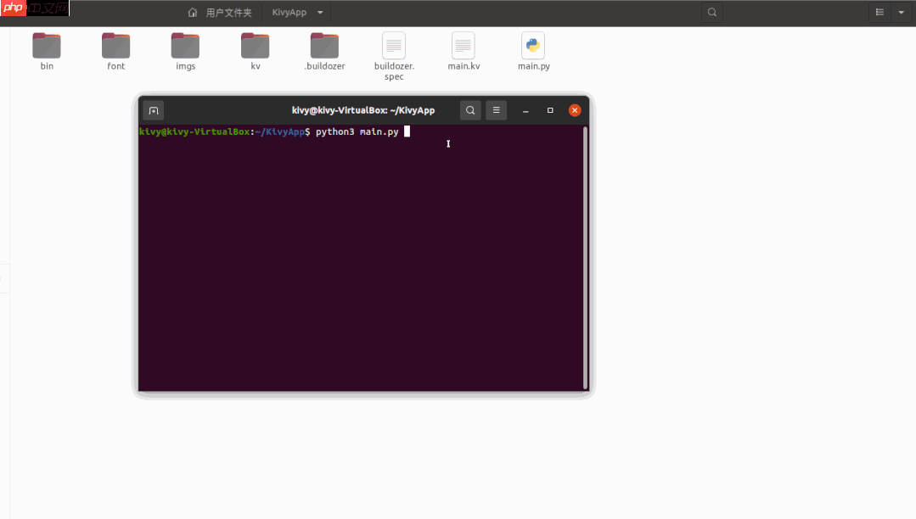
Task: Expand the terminal window menu button
Action: [496, 110]
